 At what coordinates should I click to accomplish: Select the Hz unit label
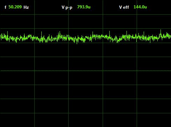tap(26, 7)
